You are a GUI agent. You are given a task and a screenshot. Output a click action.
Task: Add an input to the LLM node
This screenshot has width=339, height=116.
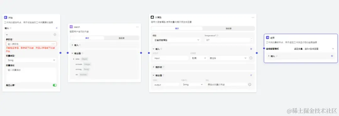click(x=251, y=49)
